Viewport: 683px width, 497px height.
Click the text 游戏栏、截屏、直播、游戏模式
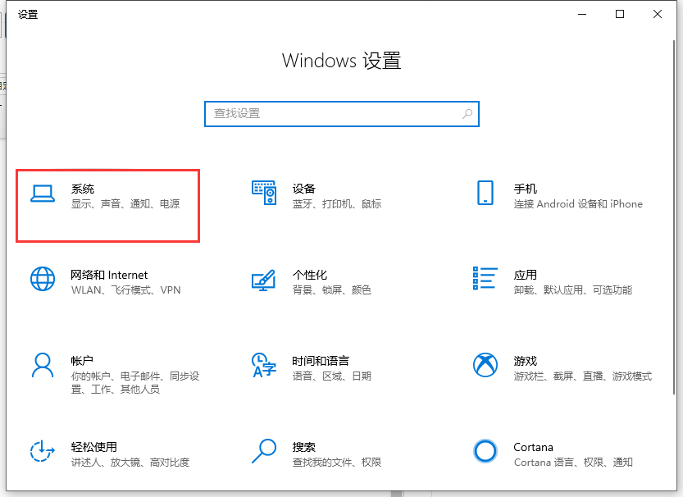pos(583,376)
